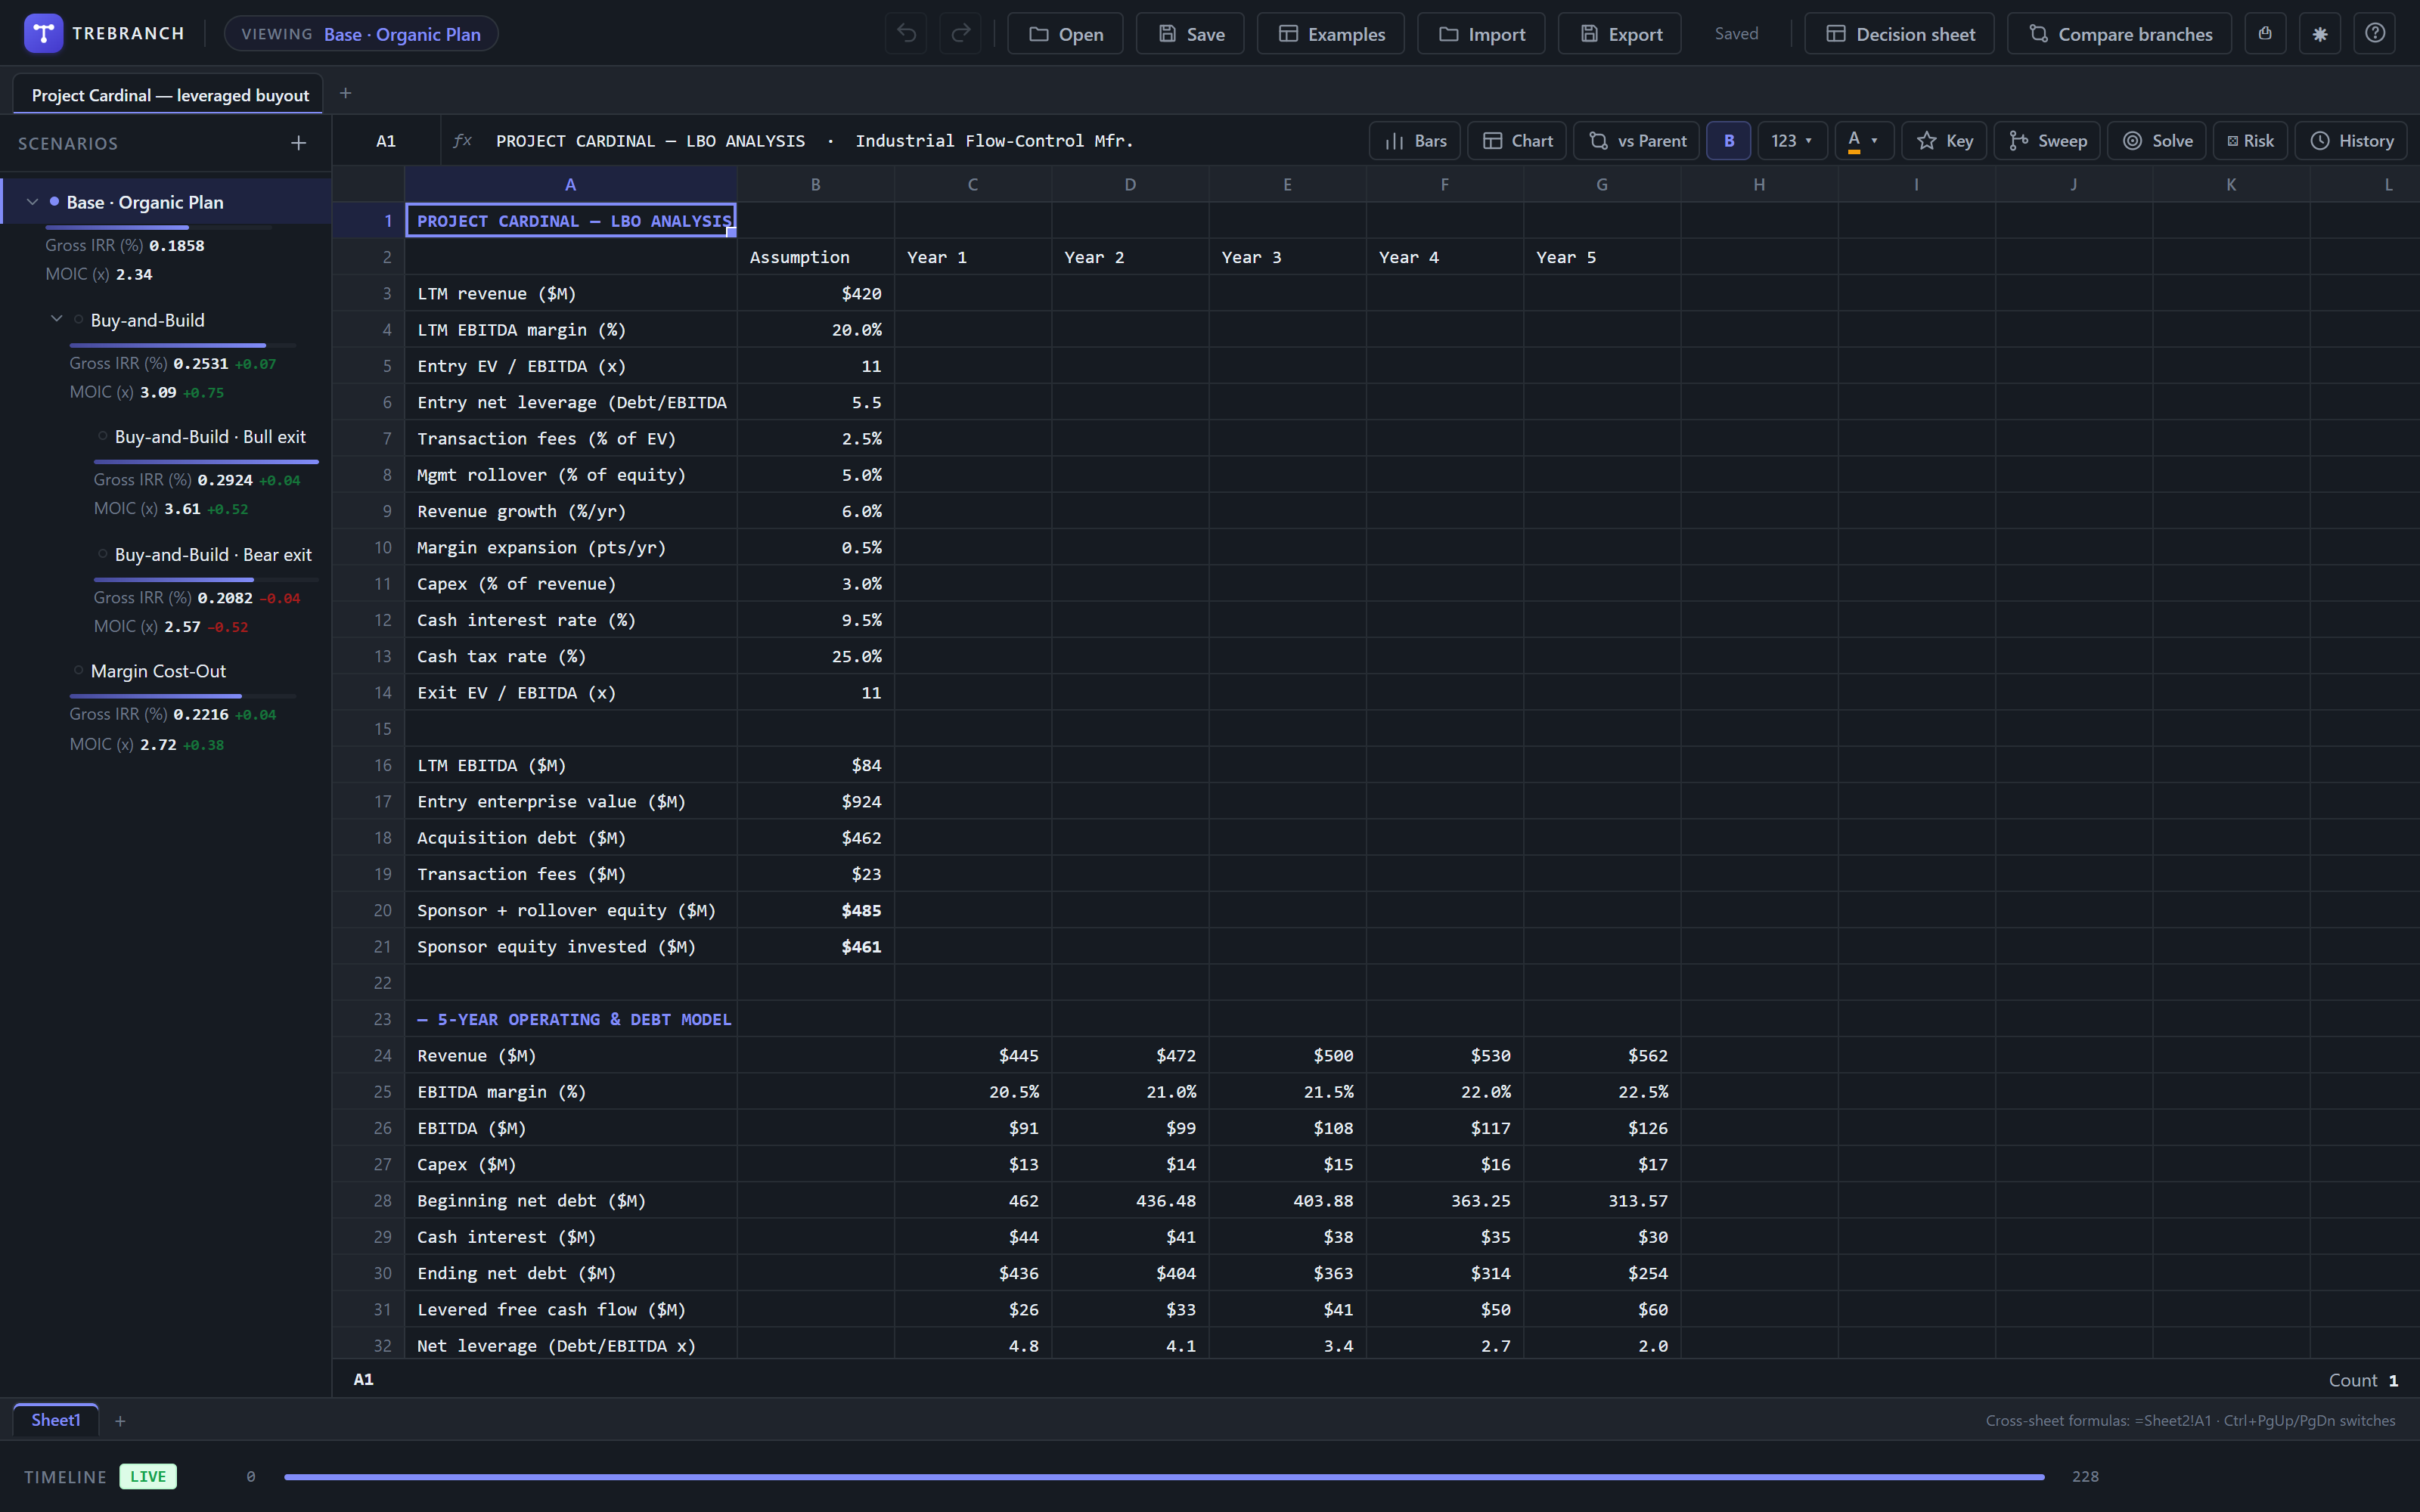Click Buy-and-Build IRR progress bar
Screen dimensions: 2420x1512
coord(182,345)
